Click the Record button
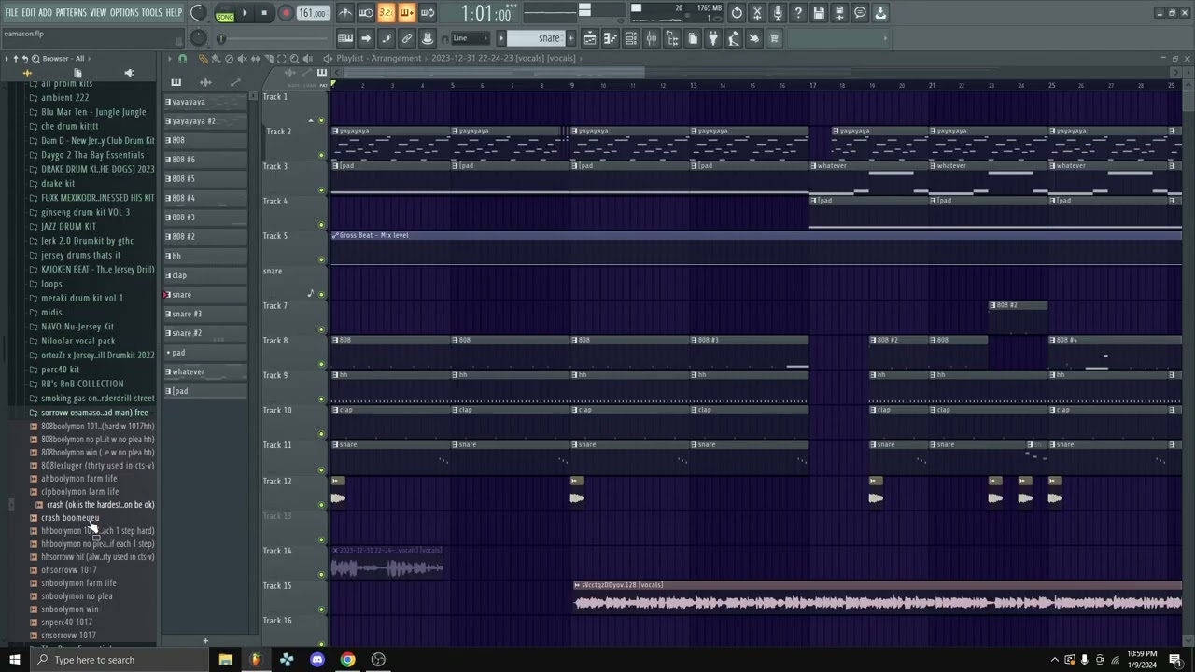This screenshot has width=1195, height=672. click(x=286, y=13)
